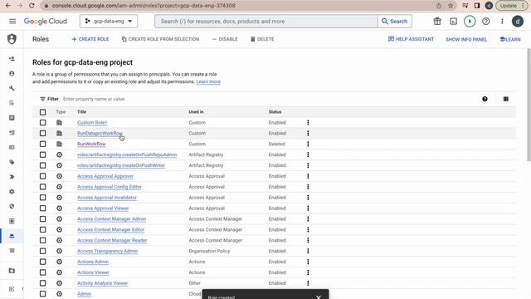Bookmark this page with star icon
Image resolution: width=531 pixels, height=299 pixels.
(x=451, y=6)
